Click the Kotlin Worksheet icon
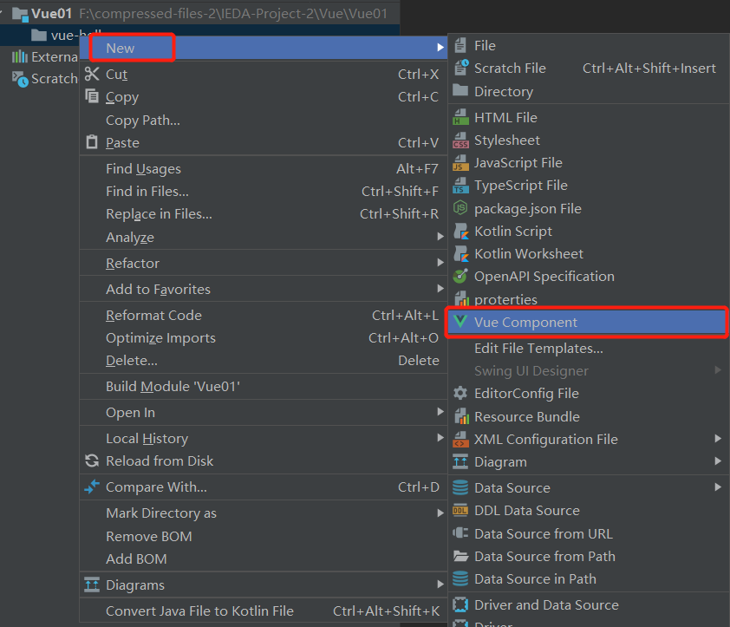This screenshot has width=730, height=627. coord(461,253)
